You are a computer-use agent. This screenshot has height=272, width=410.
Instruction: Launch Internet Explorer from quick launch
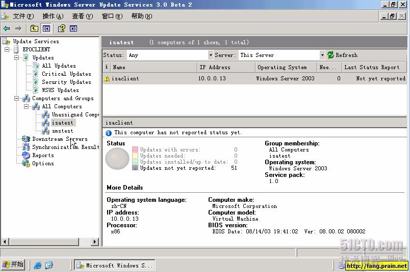coord(38,265)
